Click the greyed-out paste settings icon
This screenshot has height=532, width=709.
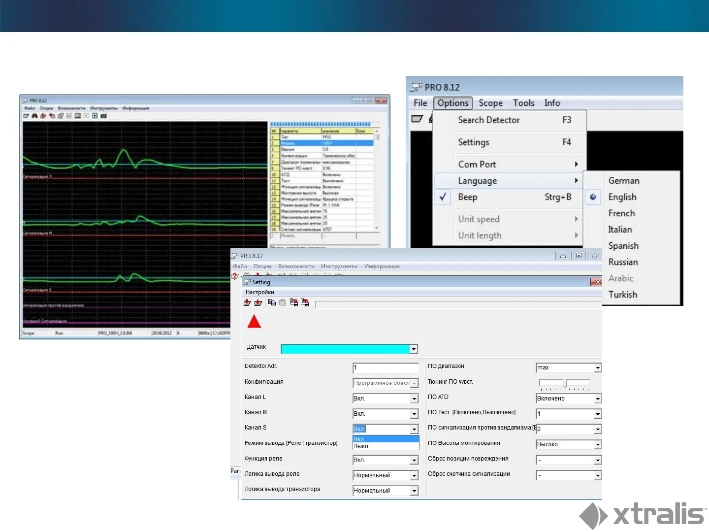click(x=283, y=302)
